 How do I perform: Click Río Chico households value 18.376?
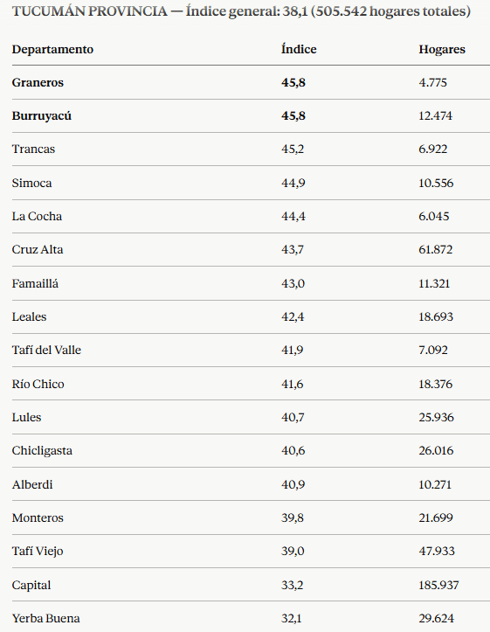click(x=435, y=384)
